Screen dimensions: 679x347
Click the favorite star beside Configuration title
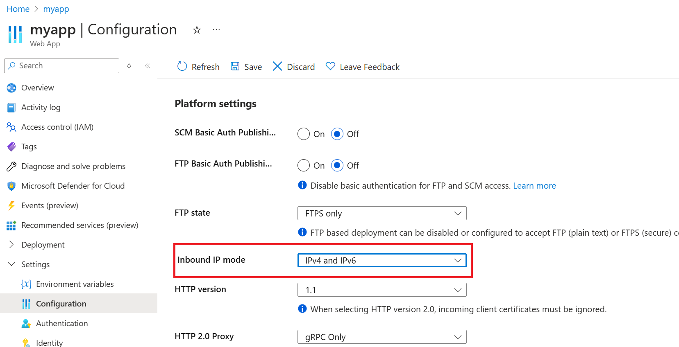(197, 30)
